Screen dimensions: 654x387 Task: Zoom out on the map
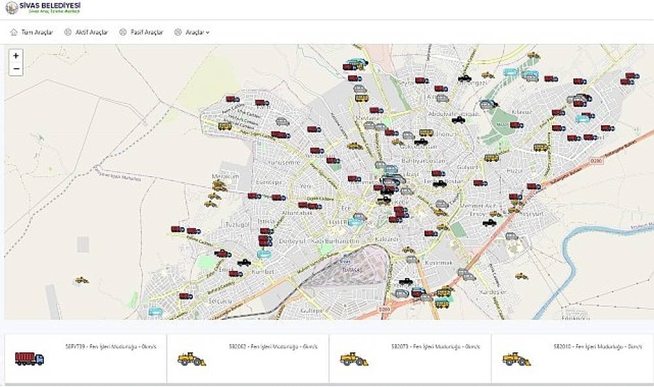click(x=16, y=69)
